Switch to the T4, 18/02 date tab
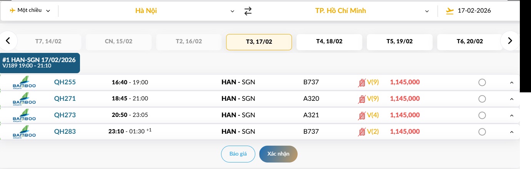This screenshot has width=531, height=169. click(329, 41)
